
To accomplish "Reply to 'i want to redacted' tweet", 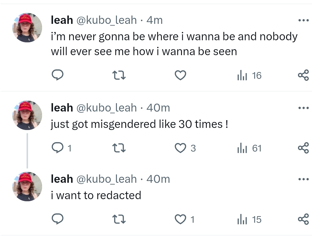I will tap(58, 219).
